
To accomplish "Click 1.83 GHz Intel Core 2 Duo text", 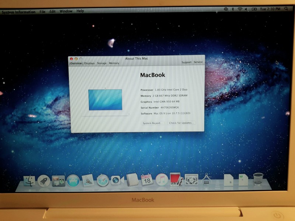I will click(x=171, y=90).
